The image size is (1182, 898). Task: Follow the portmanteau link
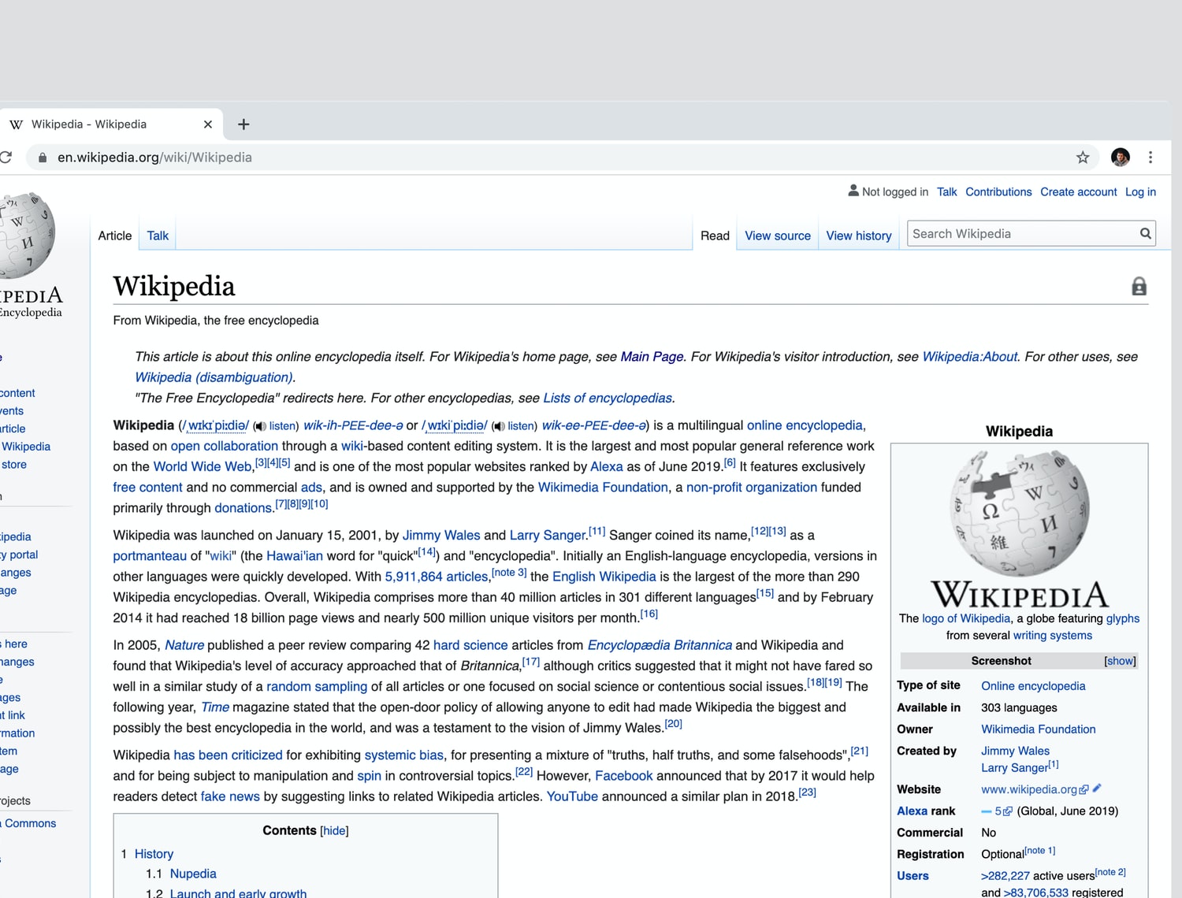pyautogui.click(x=150, y=556)
